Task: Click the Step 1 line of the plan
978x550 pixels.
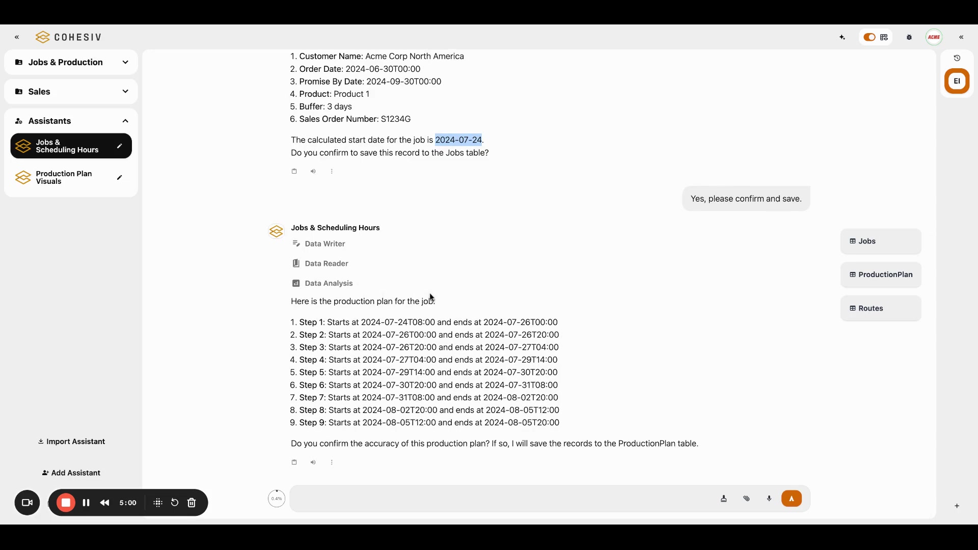Action: point(424,322)
